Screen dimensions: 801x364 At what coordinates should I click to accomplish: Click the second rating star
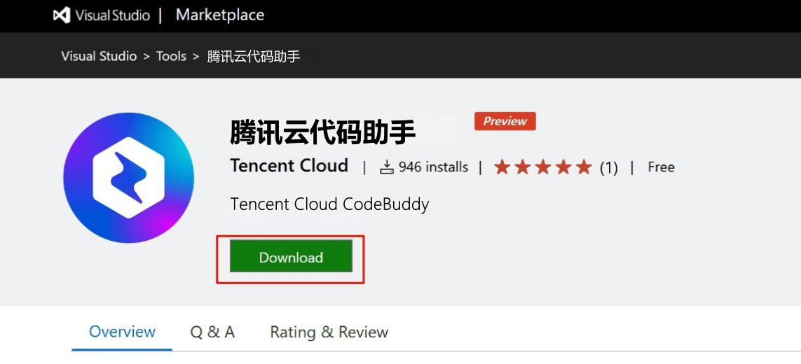(522, 167)
